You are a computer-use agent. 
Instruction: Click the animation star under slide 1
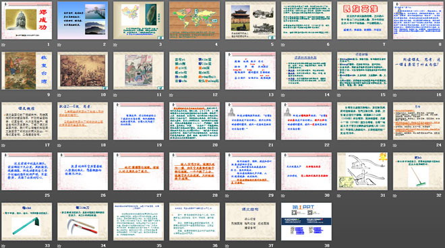pyautogui.click(x=3, y=45)
